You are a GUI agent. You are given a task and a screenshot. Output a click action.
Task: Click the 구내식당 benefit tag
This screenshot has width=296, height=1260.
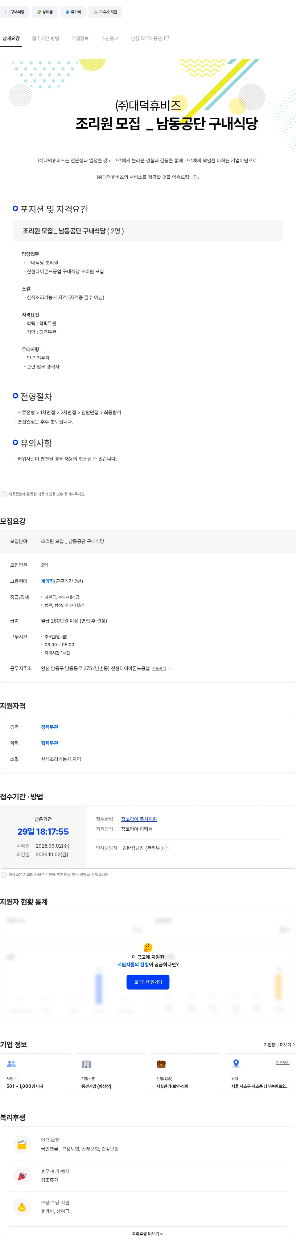pos(14,12)
